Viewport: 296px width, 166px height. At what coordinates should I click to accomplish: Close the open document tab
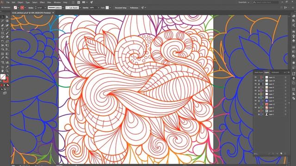tap(53, 12)
